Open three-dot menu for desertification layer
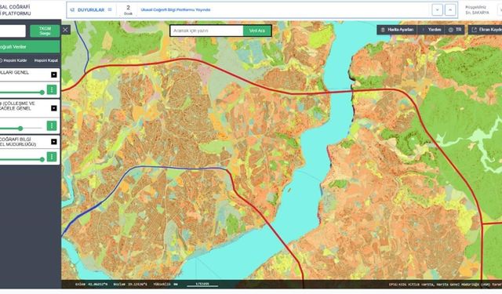This screenshot has width=502, height=294. [x=52, y=125]
